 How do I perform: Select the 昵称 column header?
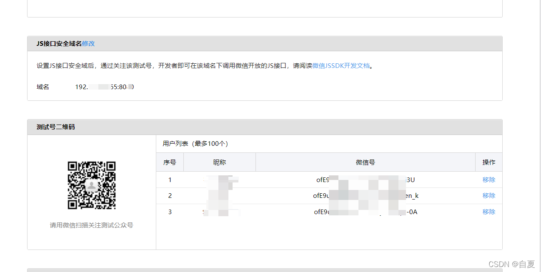pyautogui.click(x=220, y=162)
